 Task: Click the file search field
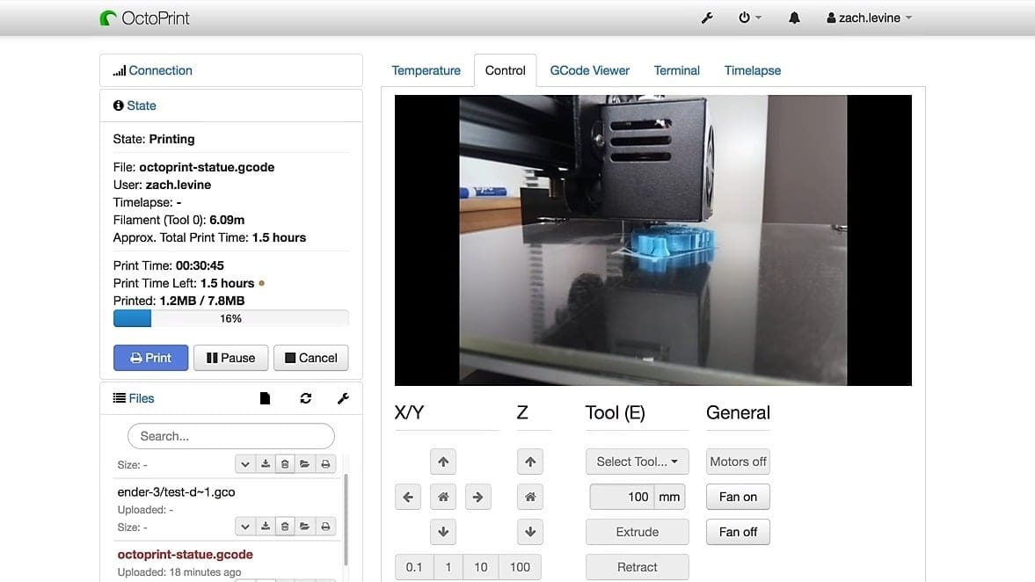pos(231,436)
